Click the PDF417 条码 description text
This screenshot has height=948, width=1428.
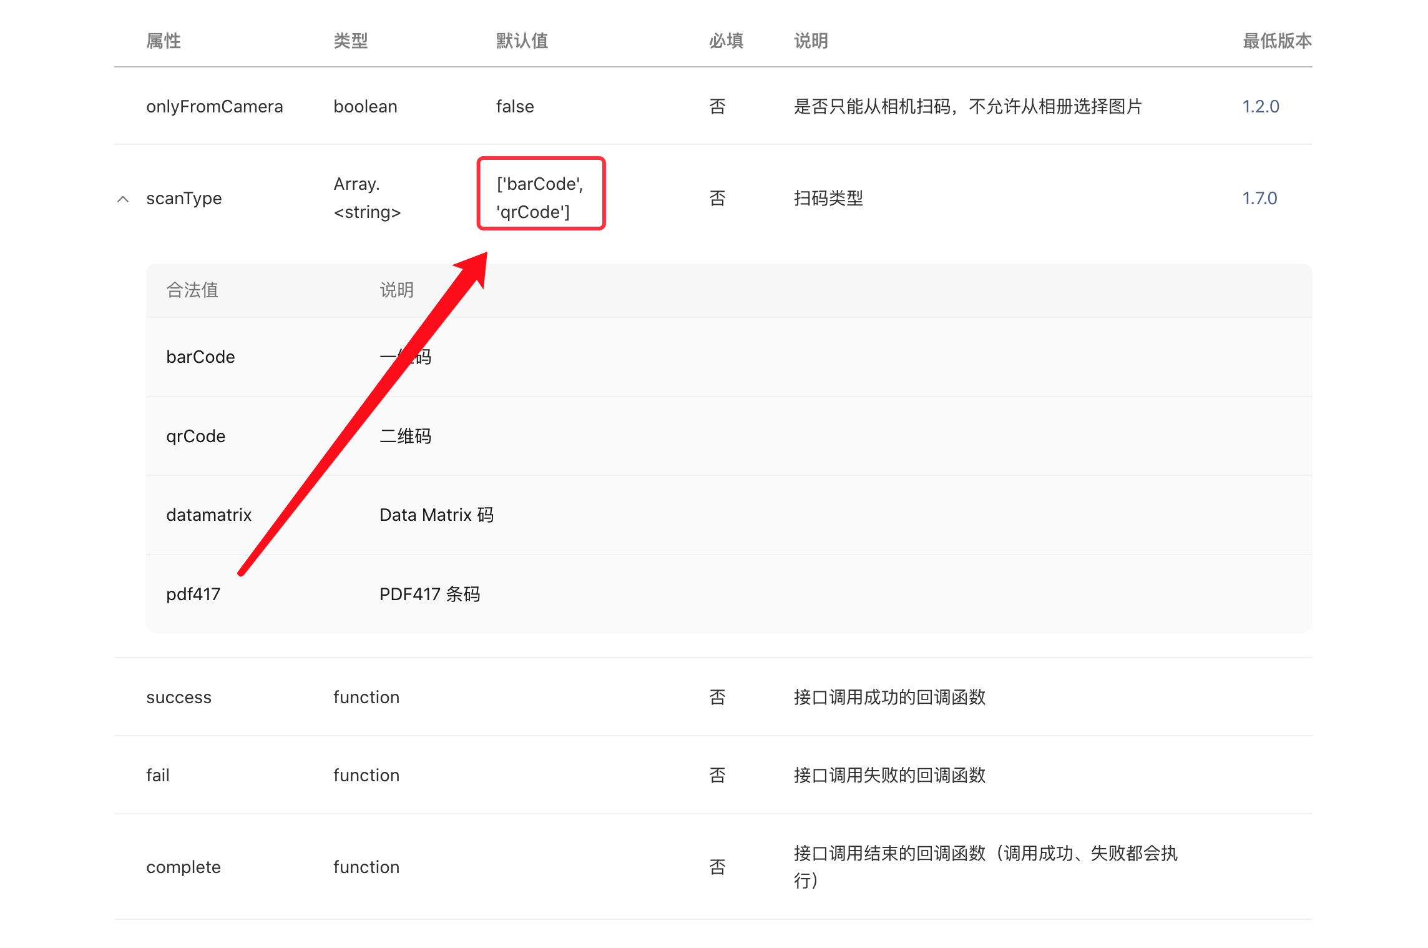[x=429, y=594]
